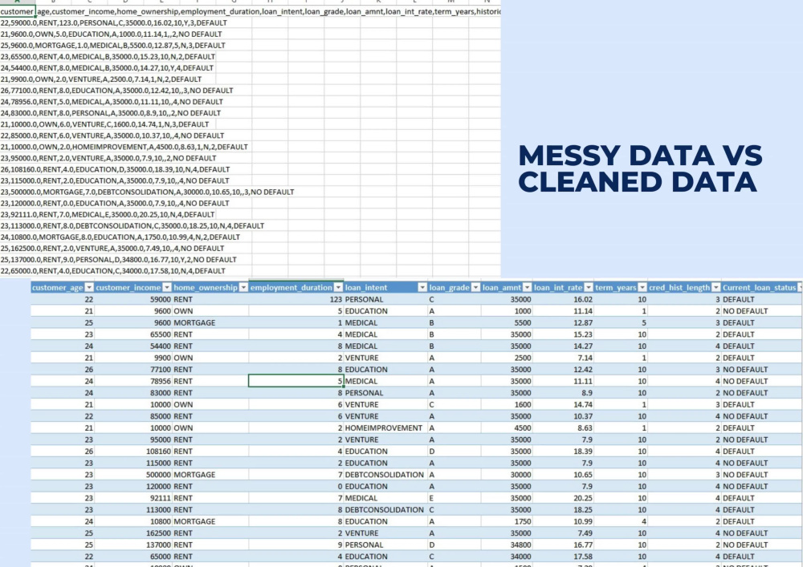The image size is (803, 567).
Task: Open the customer_age filter dropdown
Action: coord(89,287)
